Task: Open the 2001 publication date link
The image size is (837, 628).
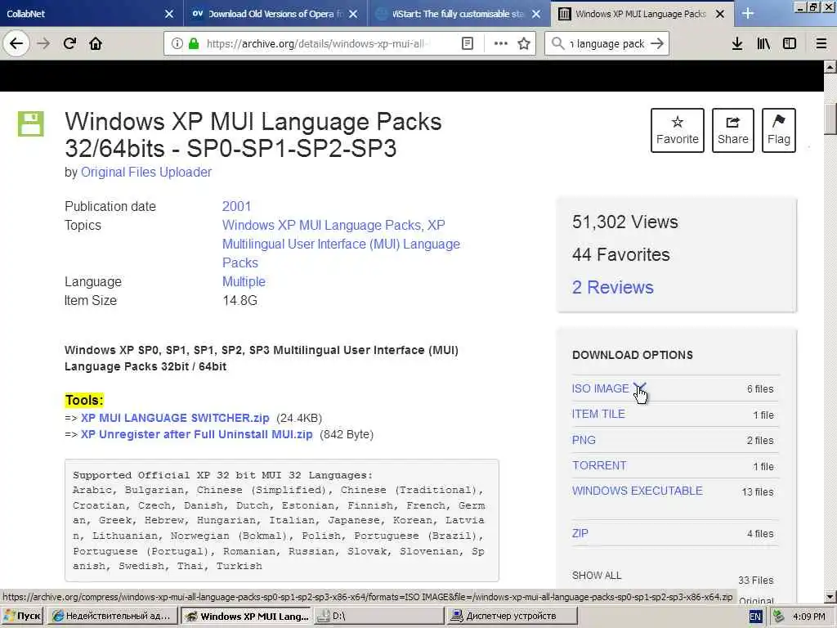Action: coord(236,206)
